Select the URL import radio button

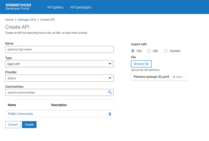(149, 51)
